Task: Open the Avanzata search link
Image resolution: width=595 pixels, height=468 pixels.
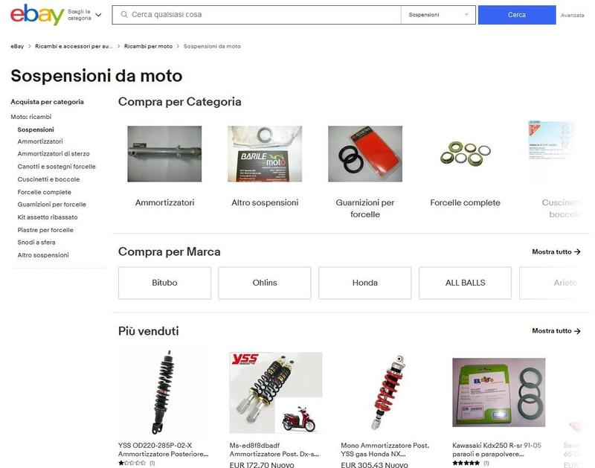Action: [572, 15]
